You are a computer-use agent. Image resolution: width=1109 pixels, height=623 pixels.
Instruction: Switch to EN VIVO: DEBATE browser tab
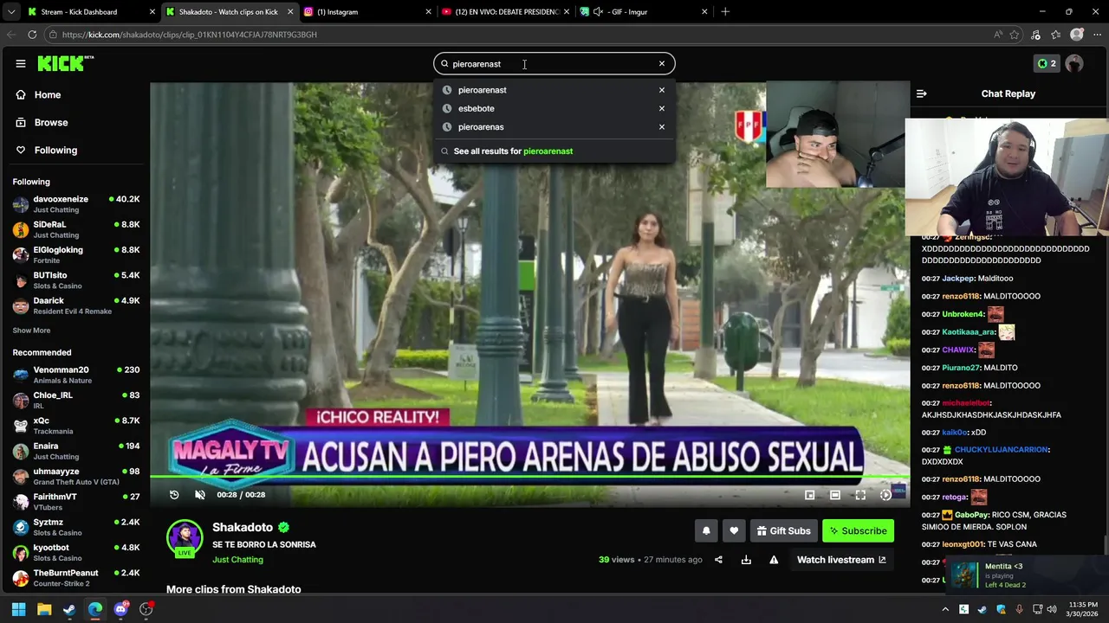506,11
